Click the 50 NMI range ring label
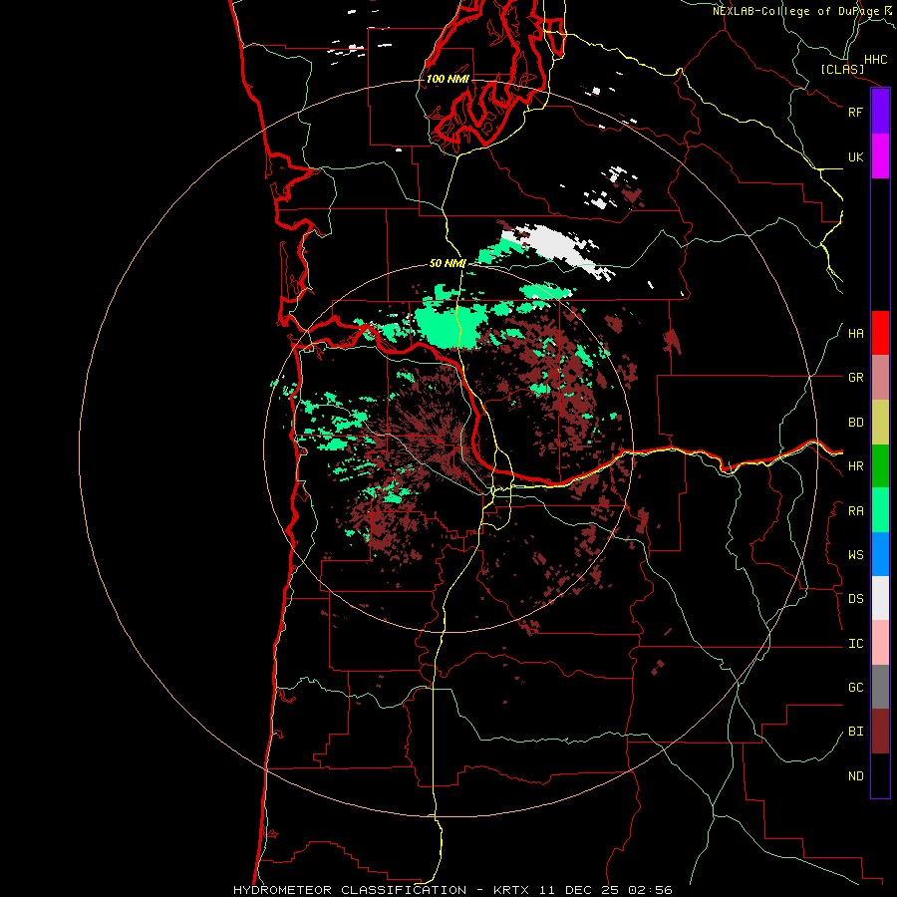The width and height of the screenshot is (897, 897). tap(448, 263)
